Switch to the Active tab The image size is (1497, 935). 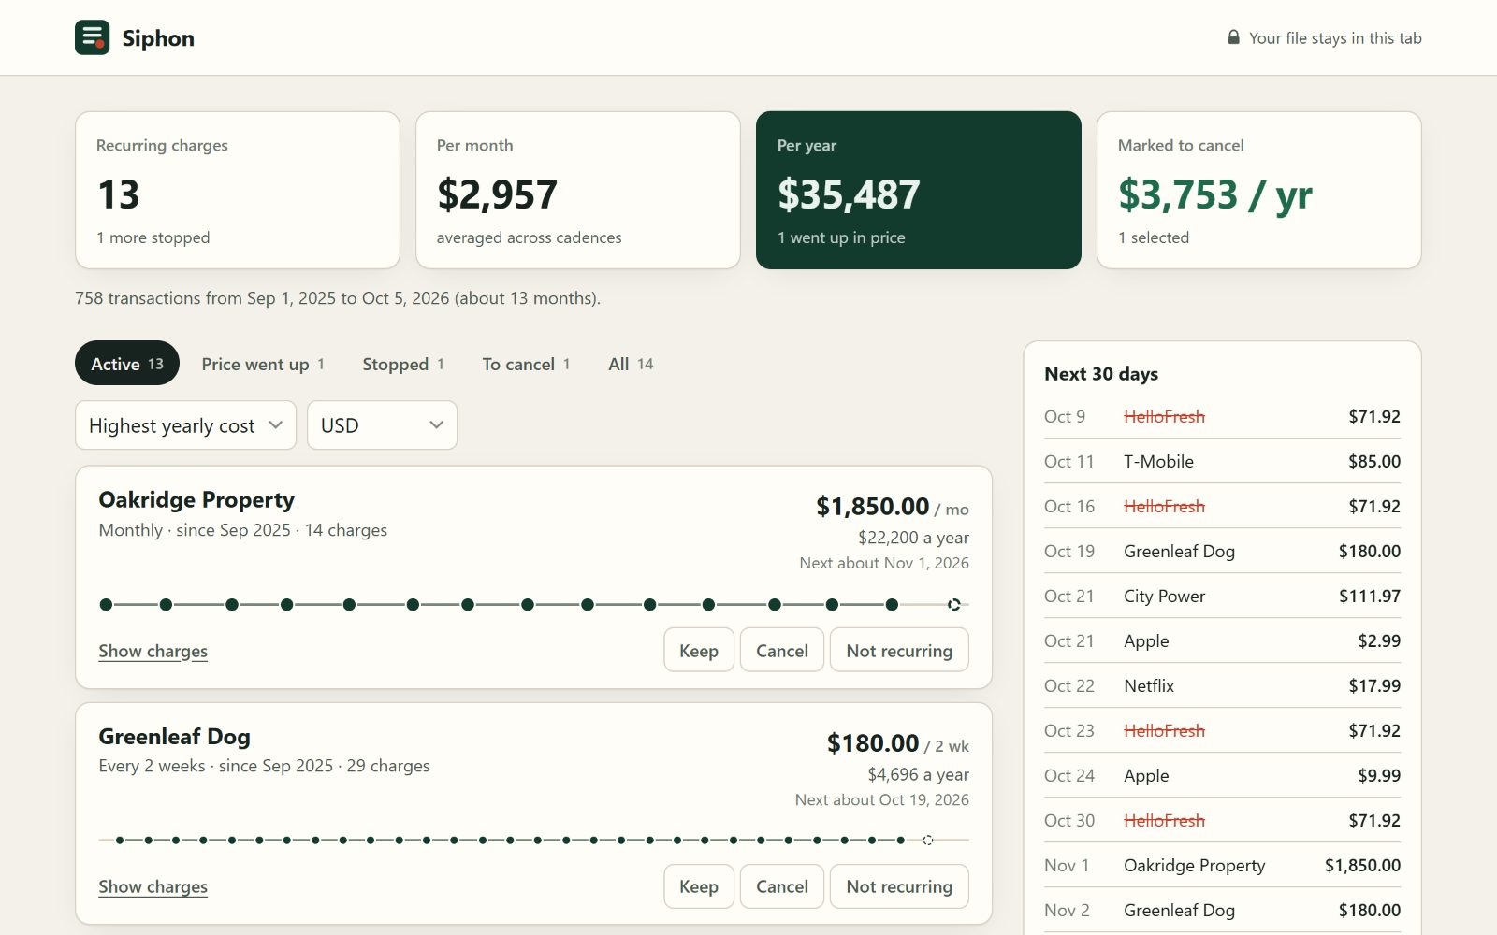[127, 364]
